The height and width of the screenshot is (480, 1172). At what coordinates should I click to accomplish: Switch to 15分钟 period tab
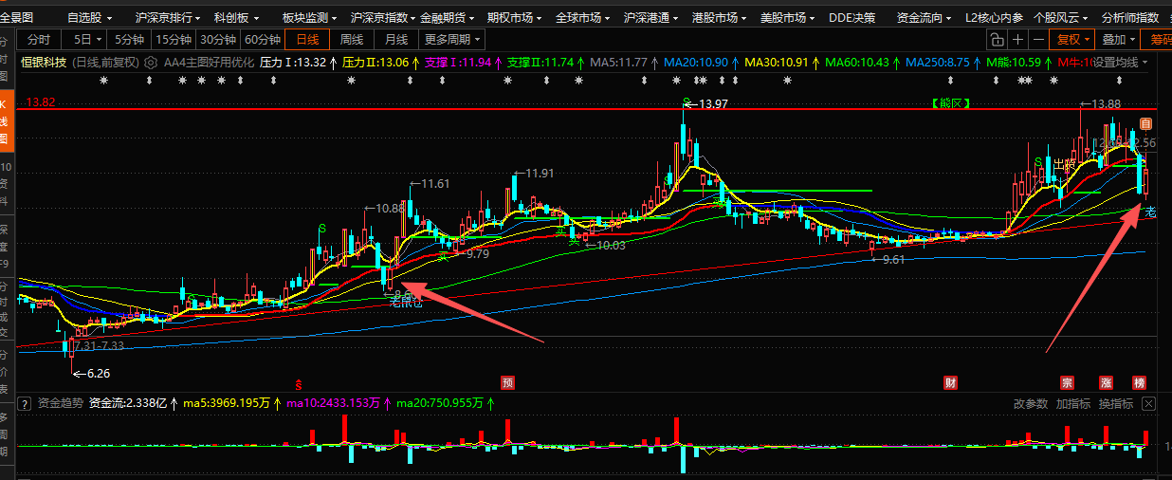click(x=173, y=40)
